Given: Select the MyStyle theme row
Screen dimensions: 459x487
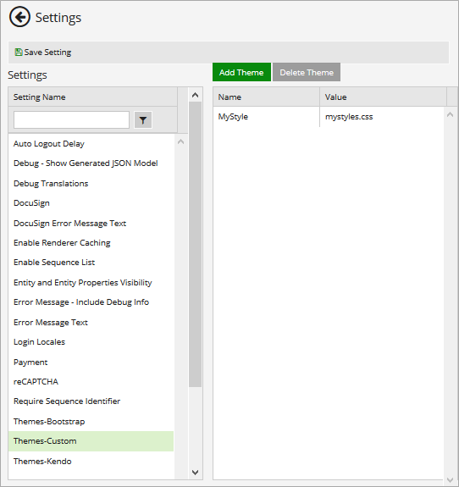Looking at the screenshot, I should tap(329, 117).
